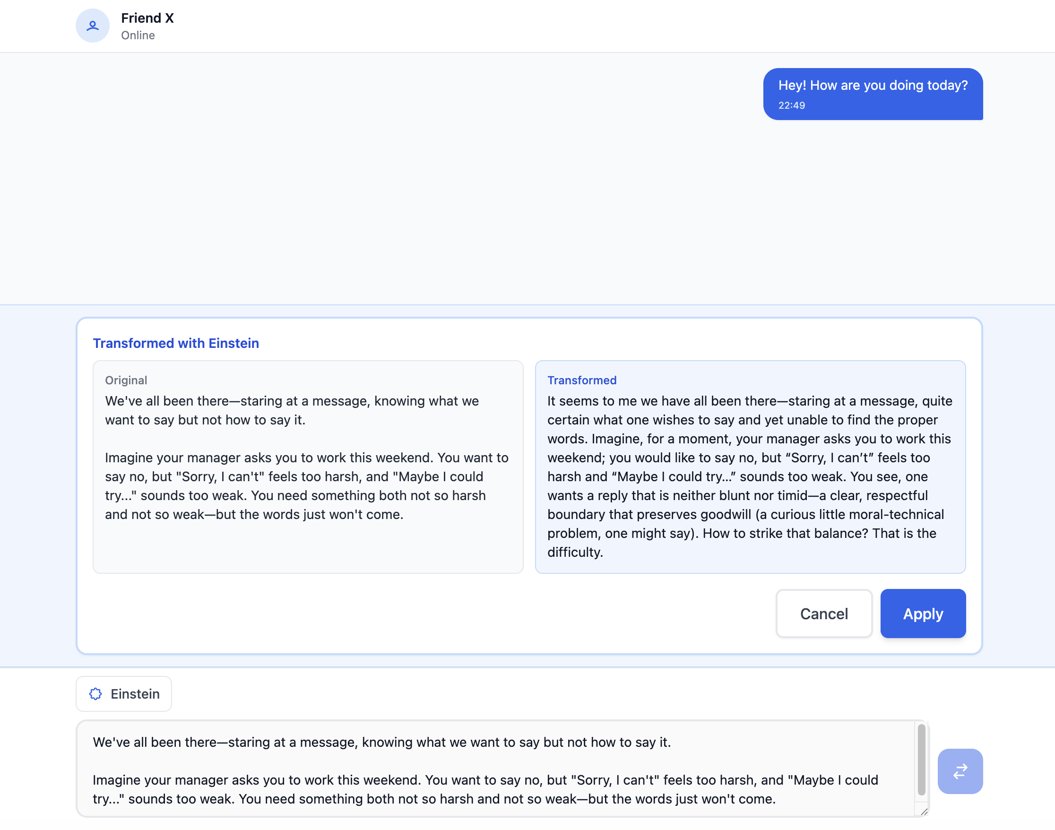
Task: Click the transform swap-arrows button
Action: click(960, 771)
